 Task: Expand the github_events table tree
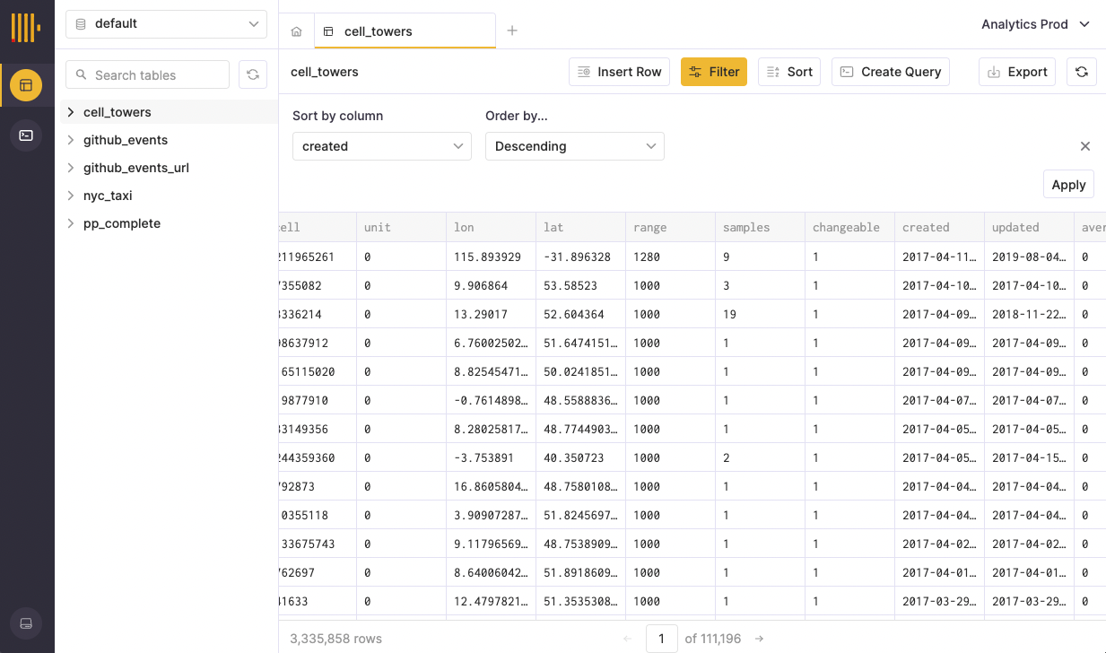pos(71,140)
